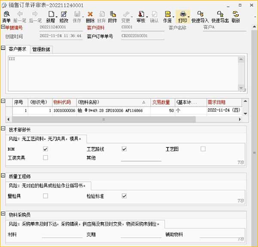Click grid scroll left arrow
This screenshot has width=258, height=247.
point(8,119)
